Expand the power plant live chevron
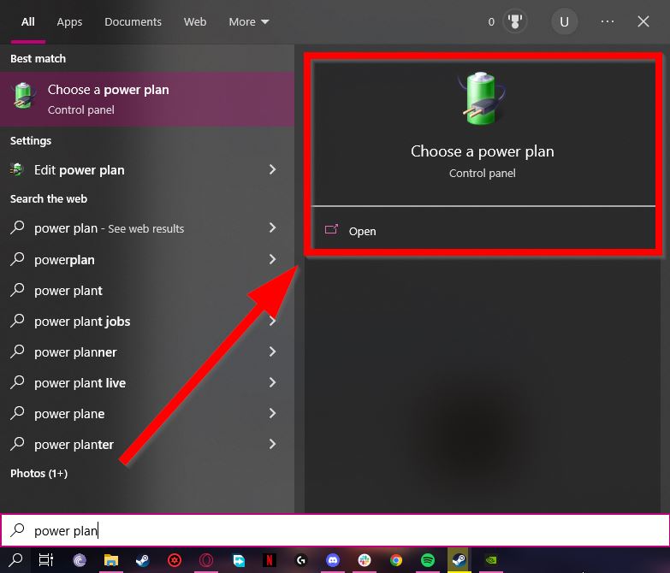 (x=273, y=382)
